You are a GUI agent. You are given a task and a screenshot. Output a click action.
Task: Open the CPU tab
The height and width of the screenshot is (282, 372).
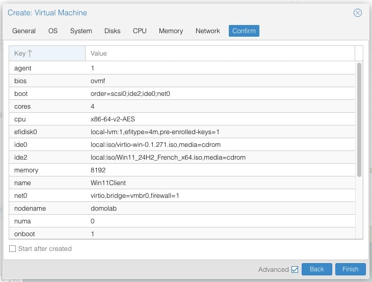140,31
